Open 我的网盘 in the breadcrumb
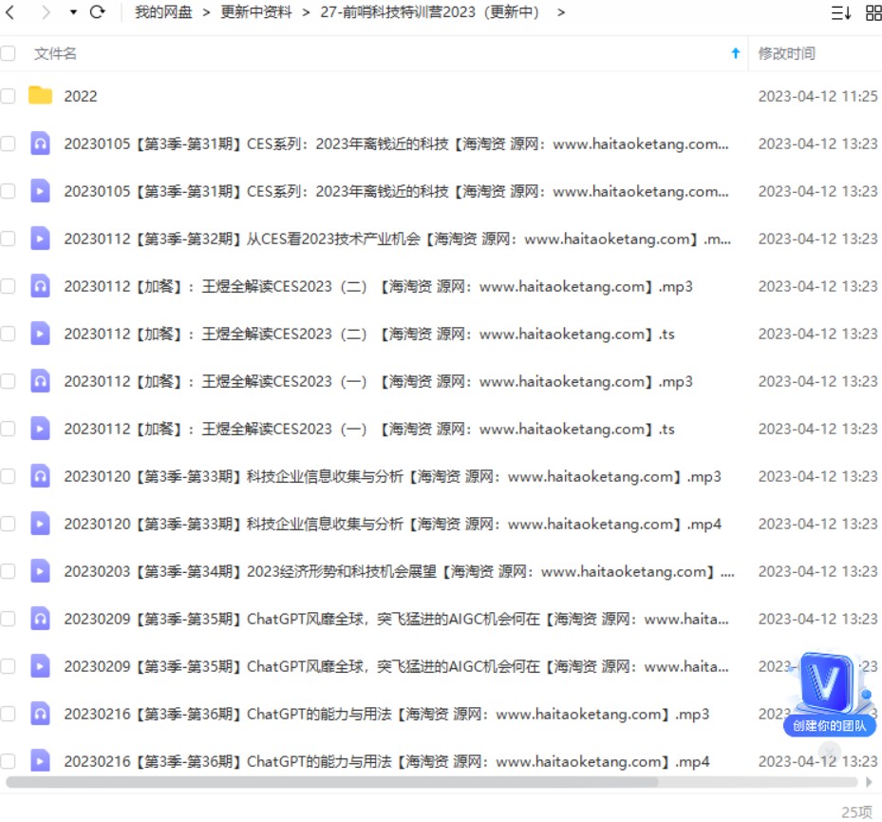The width and height of the screenshot is (882, 822). coord(163,11)
